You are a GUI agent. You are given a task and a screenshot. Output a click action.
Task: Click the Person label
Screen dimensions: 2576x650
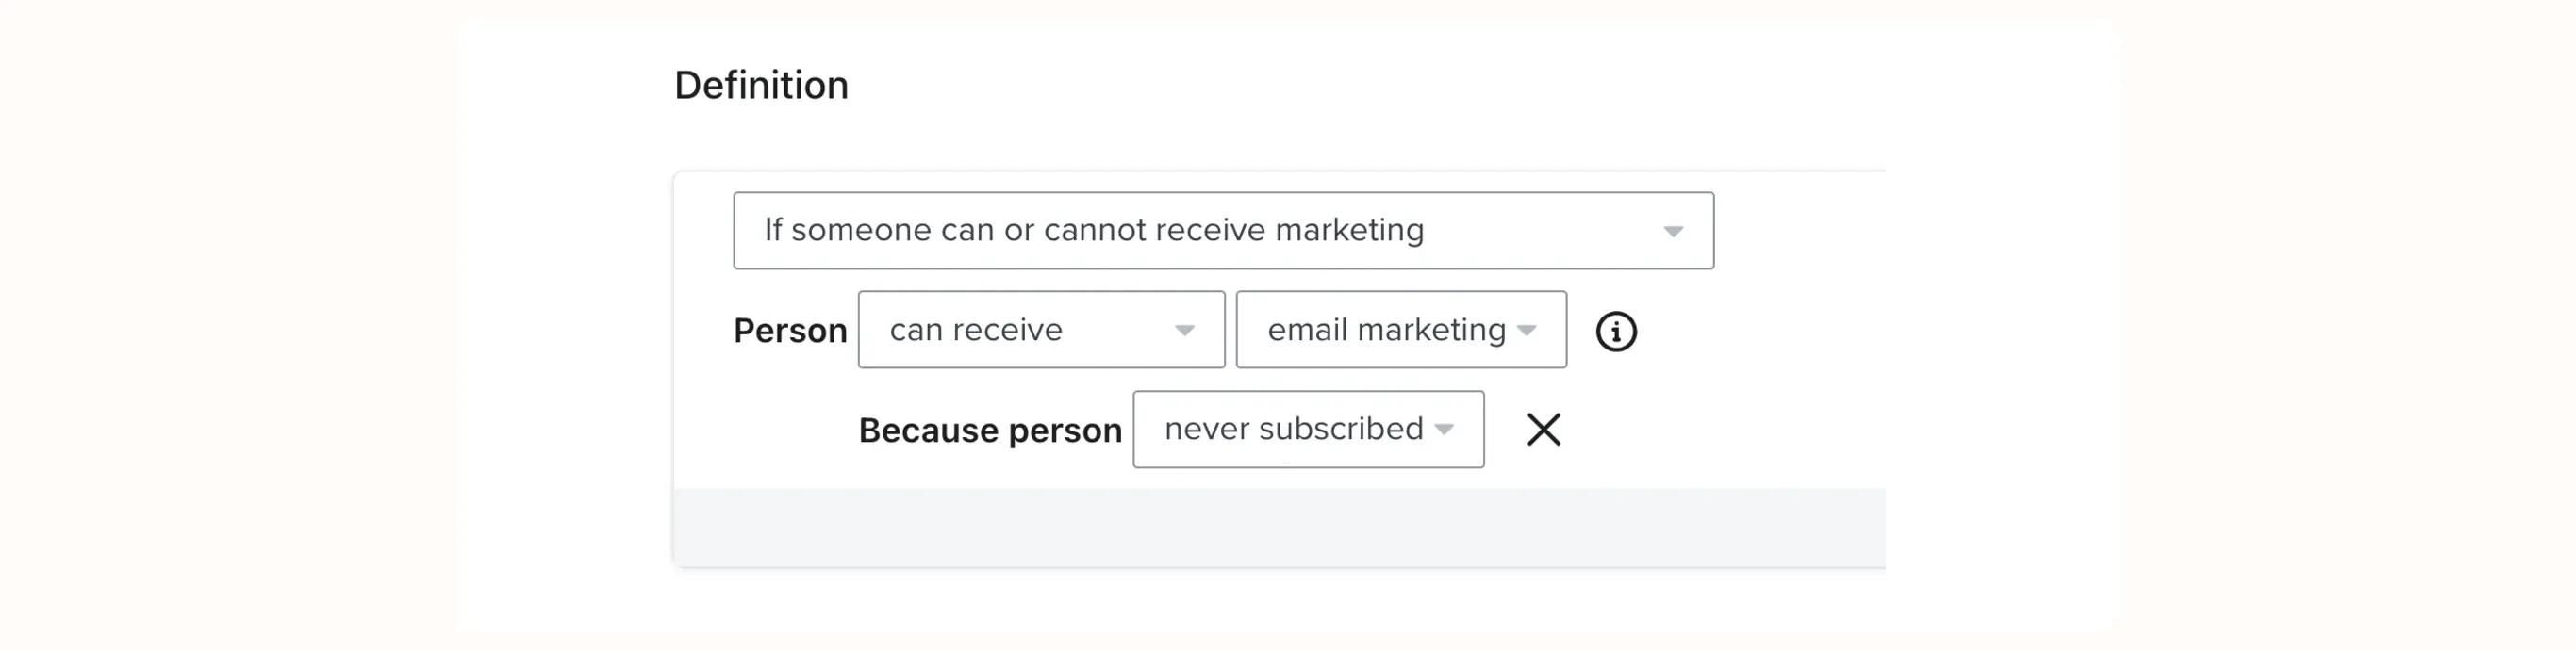pos(790,330)
